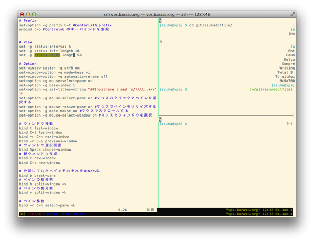Click 'bind h split-window -v' line
The image size is (314, 242).
click(43, 184)
